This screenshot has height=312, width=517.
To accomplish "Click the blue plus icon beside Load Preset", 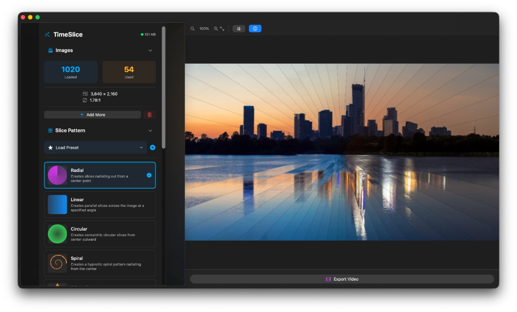I will [152, 148].
